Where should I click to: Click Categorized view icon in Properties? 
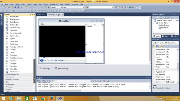click(x=154, y=46)
